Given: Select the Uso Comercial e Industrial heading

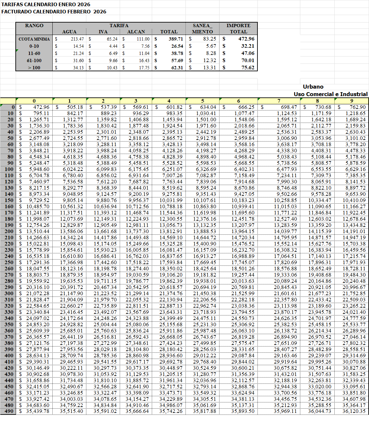Looking at the screenshot, I should [x=330, y=94].
